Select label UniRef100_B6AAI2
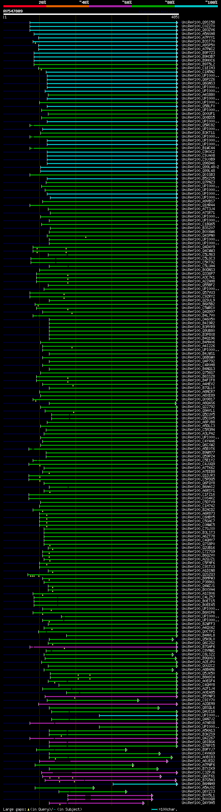Screen dimensions: 221x812 (x=198, y=487)
